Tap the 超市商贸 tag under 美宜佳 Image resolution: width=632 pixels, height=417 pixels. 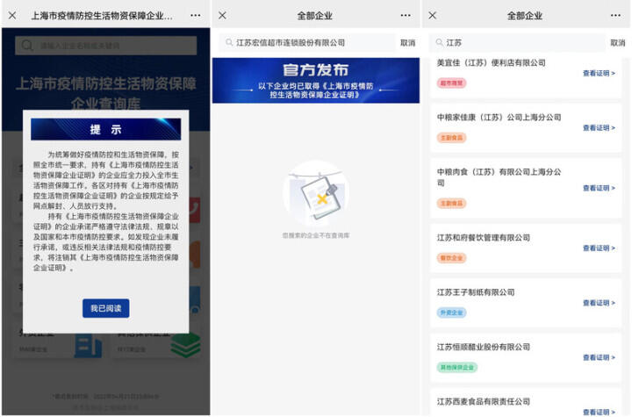(451, 83)
